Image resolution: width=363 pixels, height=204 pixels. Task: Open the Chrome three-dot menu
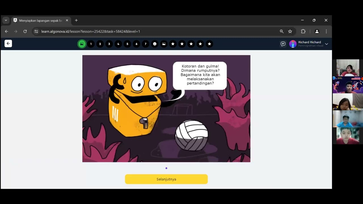(326, 31)
